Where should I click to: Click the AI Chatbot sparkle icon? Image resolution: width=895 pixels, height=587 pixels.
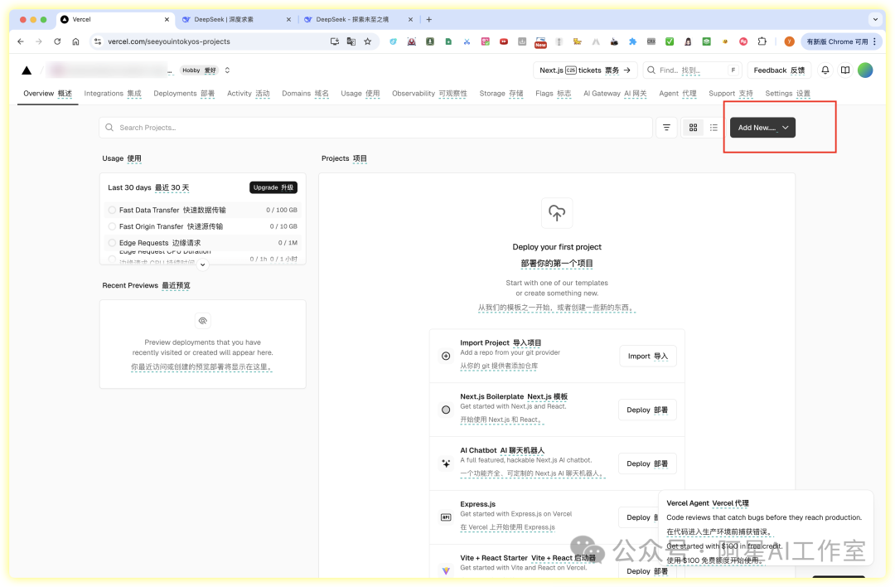pos(446,463)
